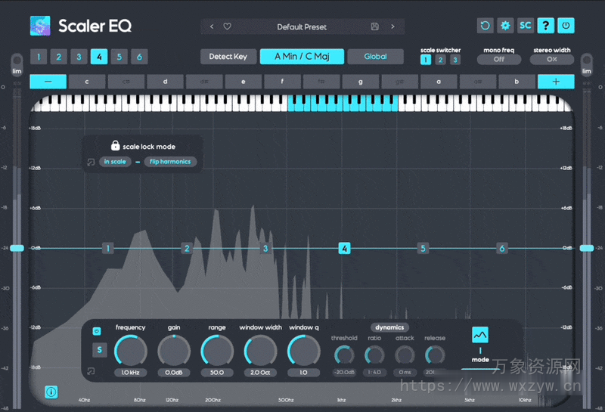Toggle note e in scale row
Viewport: 605px width, 412px height.
click(x=243, y=82)
